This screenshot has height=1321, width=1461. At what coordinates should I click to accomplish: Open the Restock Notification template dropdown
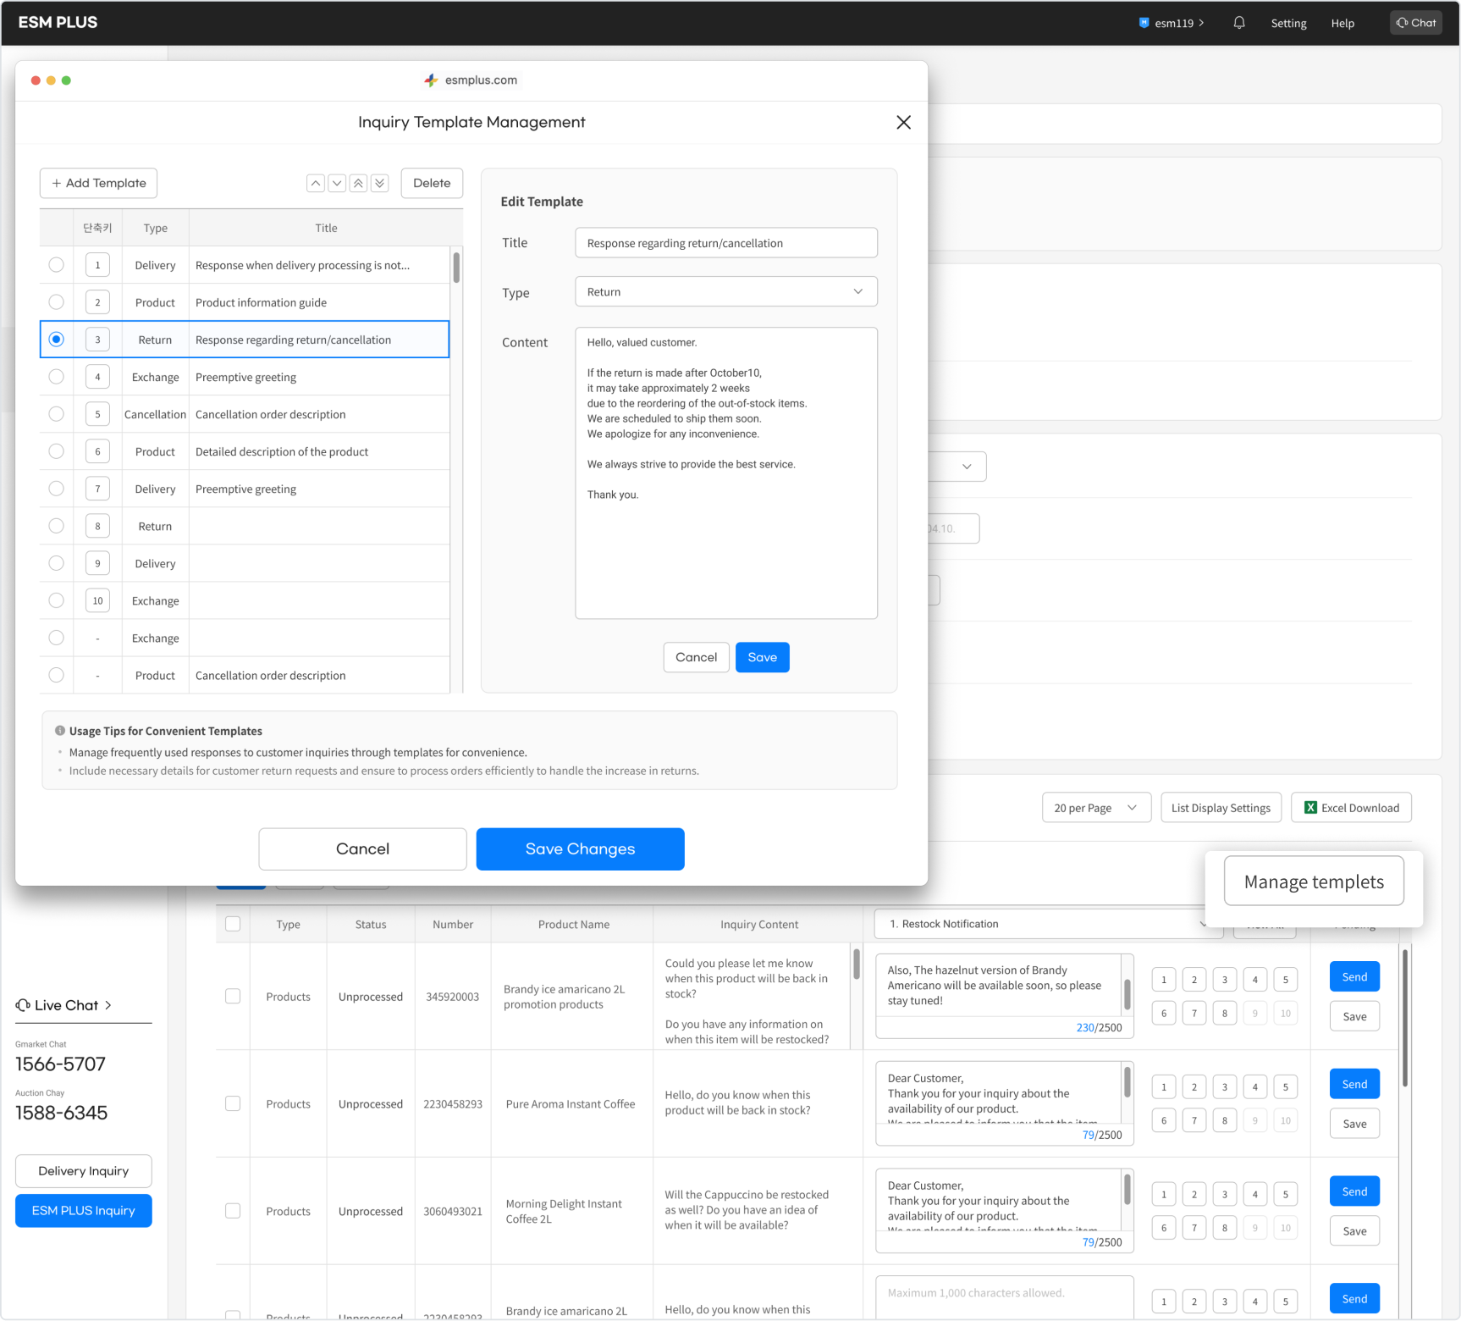point(1047,924)
